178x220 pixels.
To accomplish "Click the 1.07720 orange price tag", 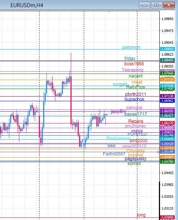I will (167, 80).
